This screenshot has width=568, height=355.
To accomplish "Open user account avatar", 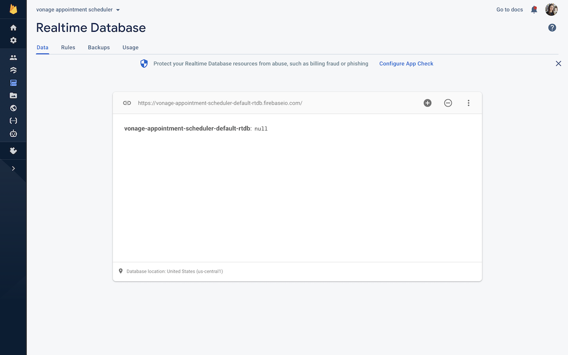I will (x=551, y=9).
